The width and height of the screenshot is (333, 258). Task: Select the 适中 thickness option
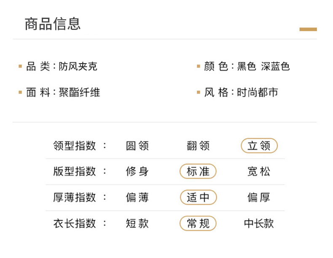[198, 197]
